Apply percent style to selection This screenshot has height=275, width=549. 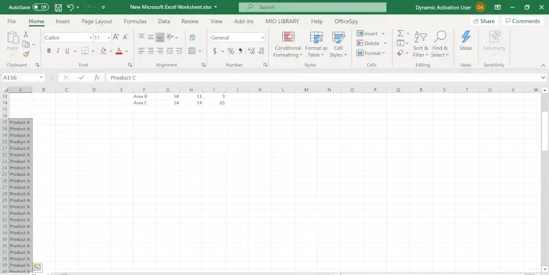(x=231, y=51)
